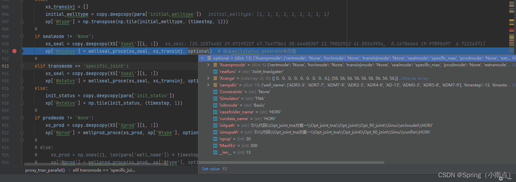Click the value icon beside 'casefolder_name'

215,112
